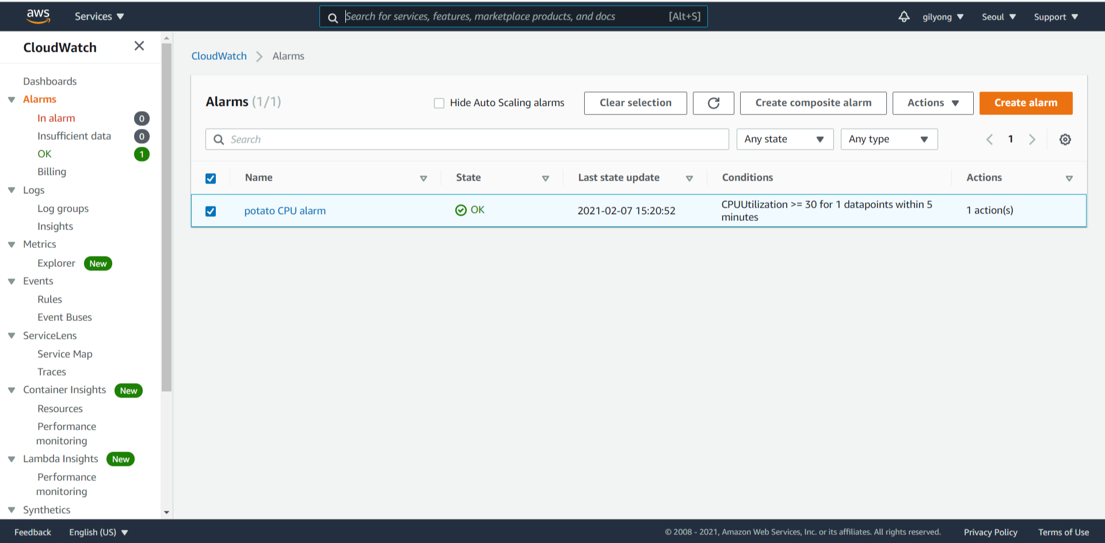Open the gilyong account dropdown

pyautogui.click(x=943, y=17)
